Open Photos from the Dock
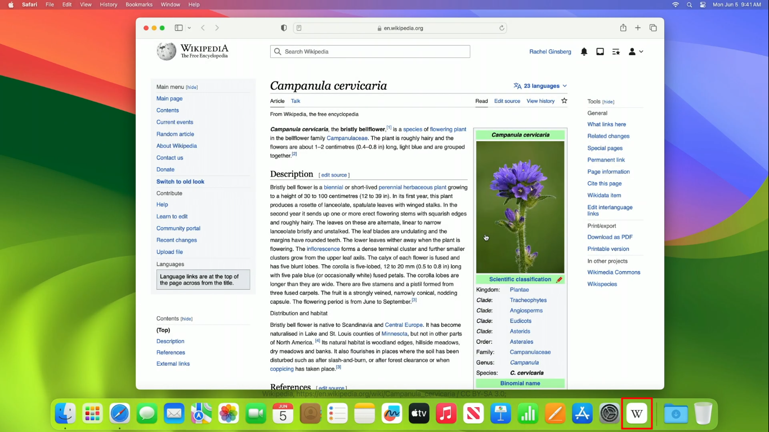Viewport: 769px width, 432px height. [x=229, y=414]
